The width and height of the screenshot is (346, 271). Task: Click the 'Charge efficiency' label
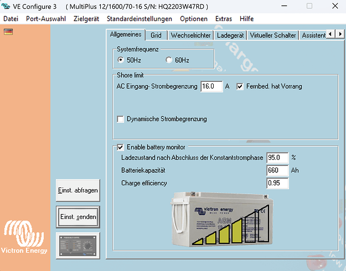144,183
